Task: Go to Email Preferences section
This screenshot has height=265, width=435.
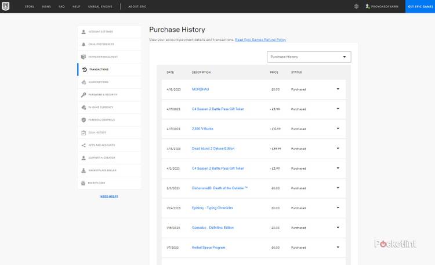Action: pos(101,44)
